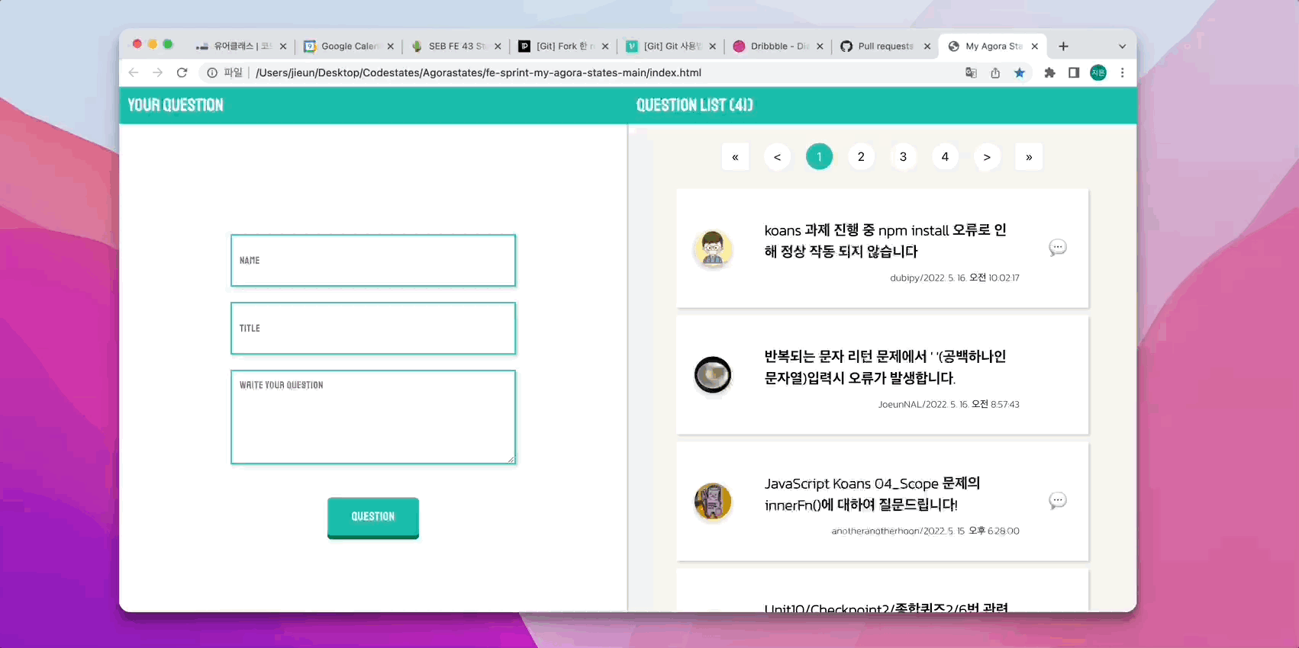Image resolution: width=1299 pixels, height=648 pixels.
Task: Go to first page with « button
Action: 735,157
